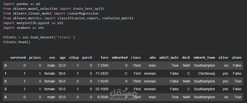The image size is (247, 103).
Task: Click the 'import matplotlib.pyplot as plt' line
Action: (33, 23)
